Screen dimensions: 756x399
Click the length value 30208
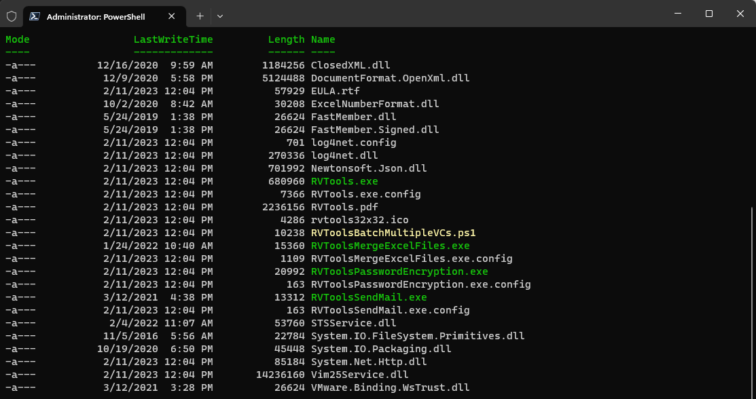click(x=290, y=104)
